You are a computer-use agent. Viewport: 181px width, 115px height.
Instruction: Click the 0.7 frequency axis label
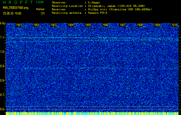click(2, 95)
